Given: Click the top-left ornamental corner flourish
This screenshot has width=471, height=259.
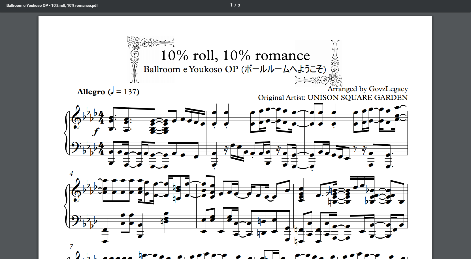Looking at the screenshot, I should 135,43.
